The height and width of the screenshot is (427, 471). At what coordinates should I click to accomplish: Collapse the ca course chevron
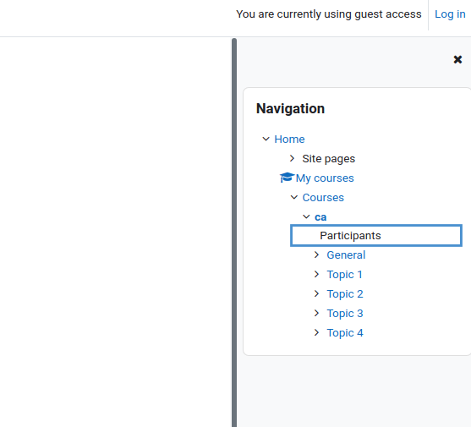point(306,216)
